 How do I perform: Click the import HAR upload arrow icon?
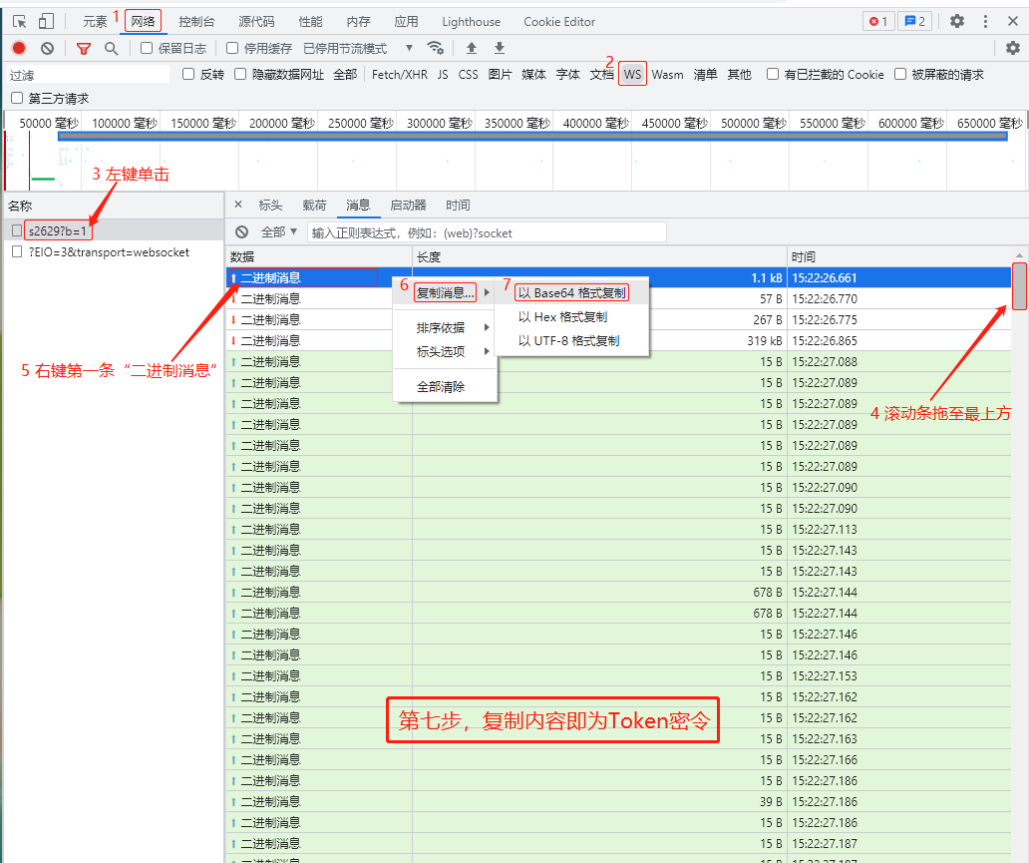point(472,48)
